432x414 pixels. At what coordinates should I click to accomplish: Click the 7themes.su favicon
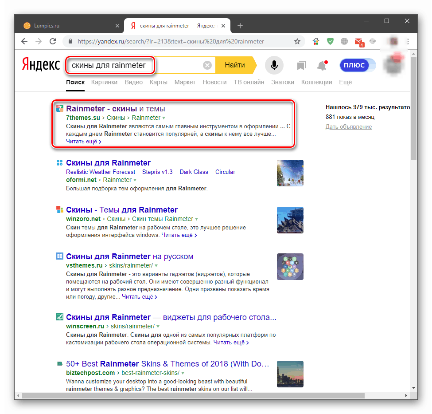tap(60, 108)
